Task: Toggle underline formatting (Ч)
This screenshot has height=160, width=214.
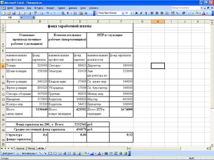Action: pyautogui.click(x=146, y=13)
